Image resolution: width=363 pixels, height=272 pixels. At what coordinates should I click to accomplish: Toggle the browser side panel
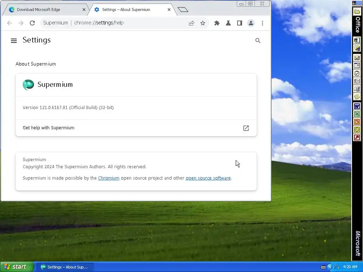[x=240, y=23]
